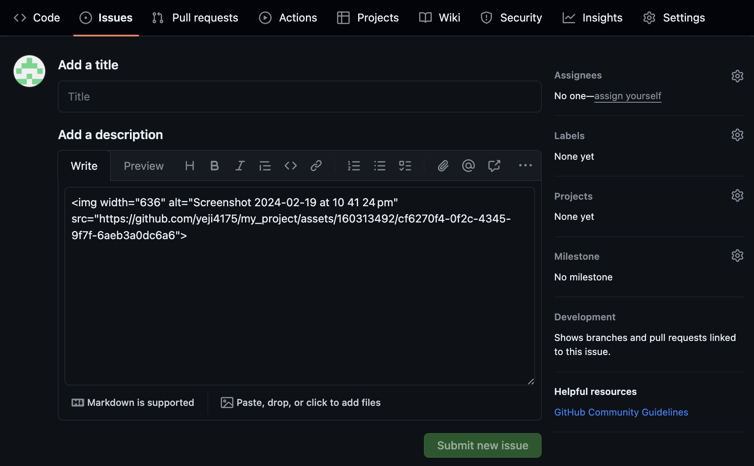
Task: Apply bold formatting in the editor toolbar
Action: [215, 166]
